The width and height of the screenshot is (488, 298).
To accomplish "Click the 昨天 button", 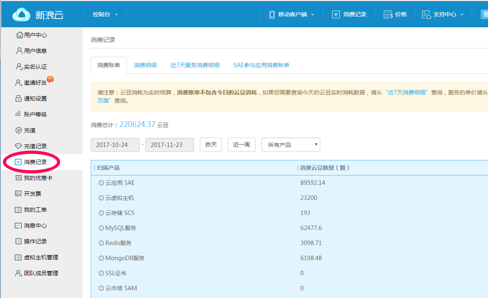I will pyautogui.click(x=211, y=145).
